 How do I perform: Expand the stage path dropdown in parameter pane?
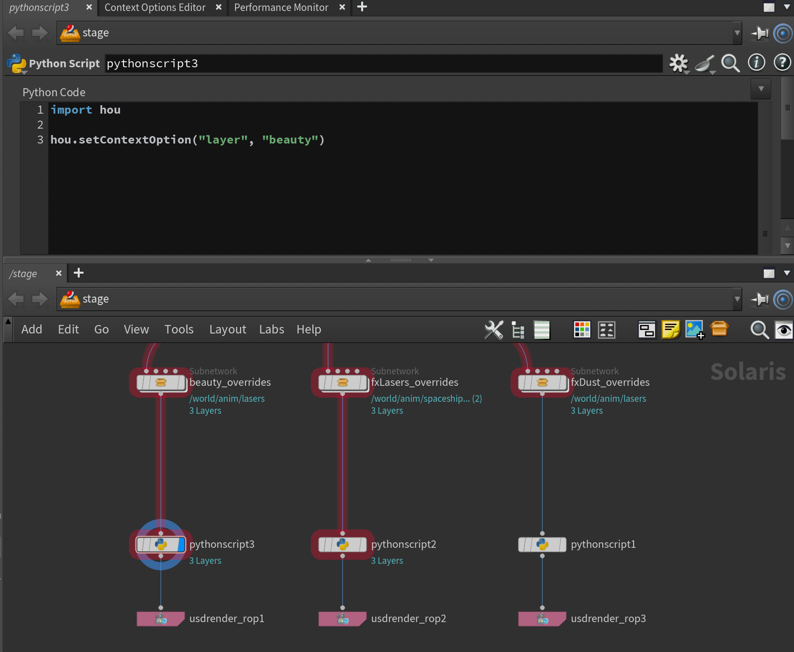737,33
